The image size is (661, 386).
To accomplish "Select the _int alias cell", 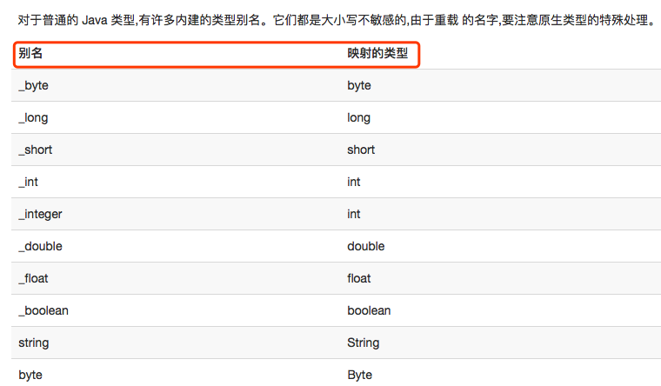I will (x=28, y=182).
